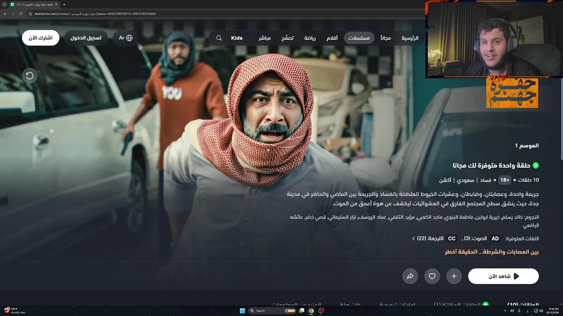Screen dimensions: 563x316
Task: Click the "حلقة واحدة متوفرة لك مجانا" text
Action: click(491, 165)
